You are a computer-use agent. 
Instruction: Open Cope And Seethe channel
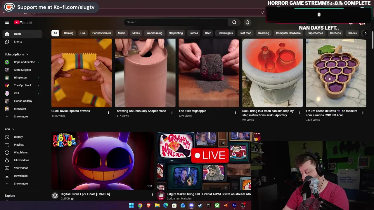pyautogui.click(x=22, y=62)
